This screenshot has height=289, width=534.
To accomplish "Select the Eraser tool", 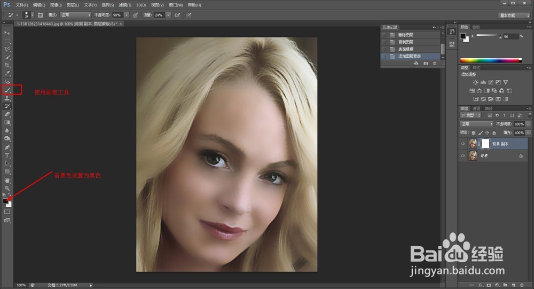I will click(x=7, y=114).
